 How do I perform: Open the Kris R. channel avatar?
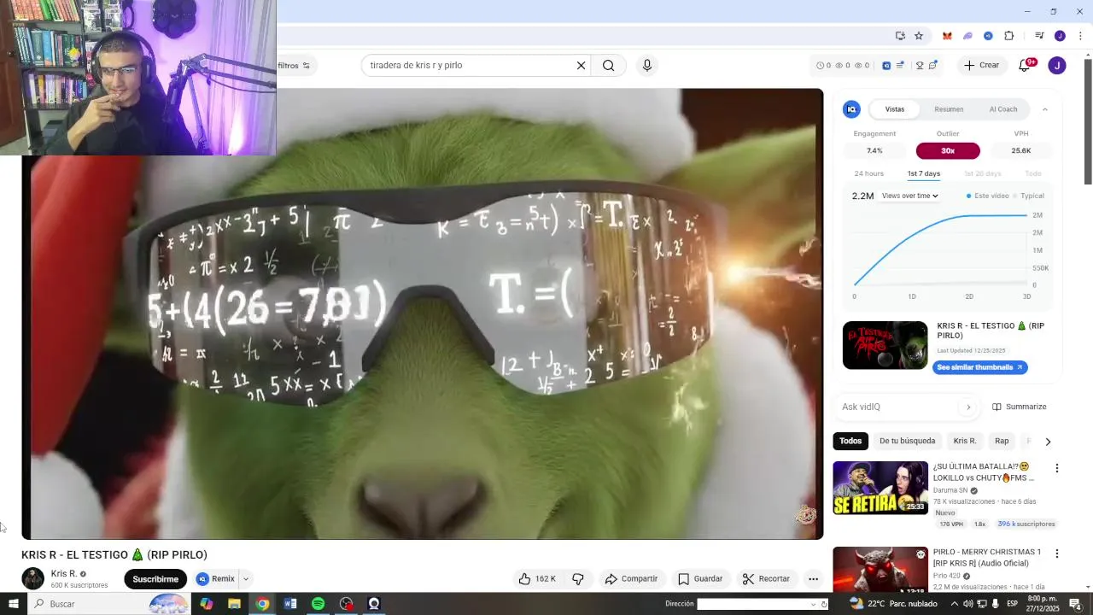click(x=32, y=578)
